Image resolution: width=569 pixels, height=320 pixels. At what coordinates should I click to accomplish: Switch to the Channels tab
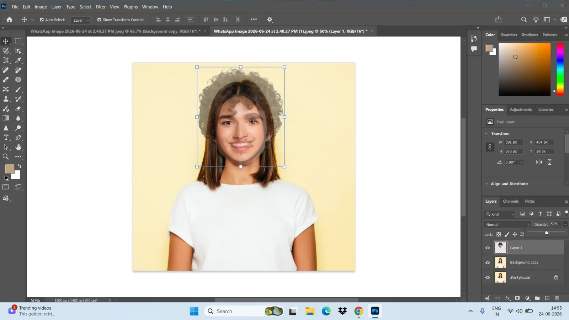[x=511, y=201]
